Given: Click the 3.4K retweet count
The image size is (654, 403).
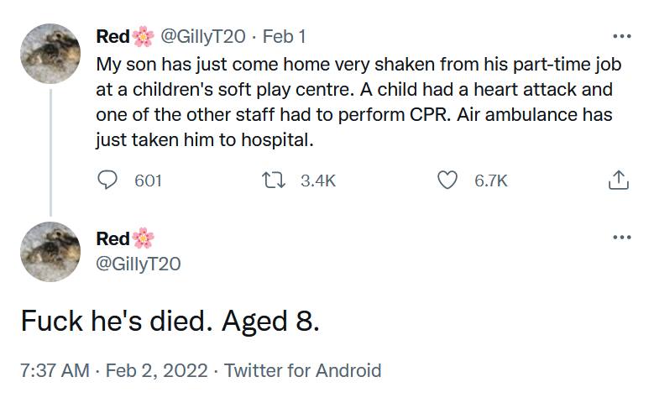Looking at the screenshot, I should pyautogui.click(x=317, y=180).
